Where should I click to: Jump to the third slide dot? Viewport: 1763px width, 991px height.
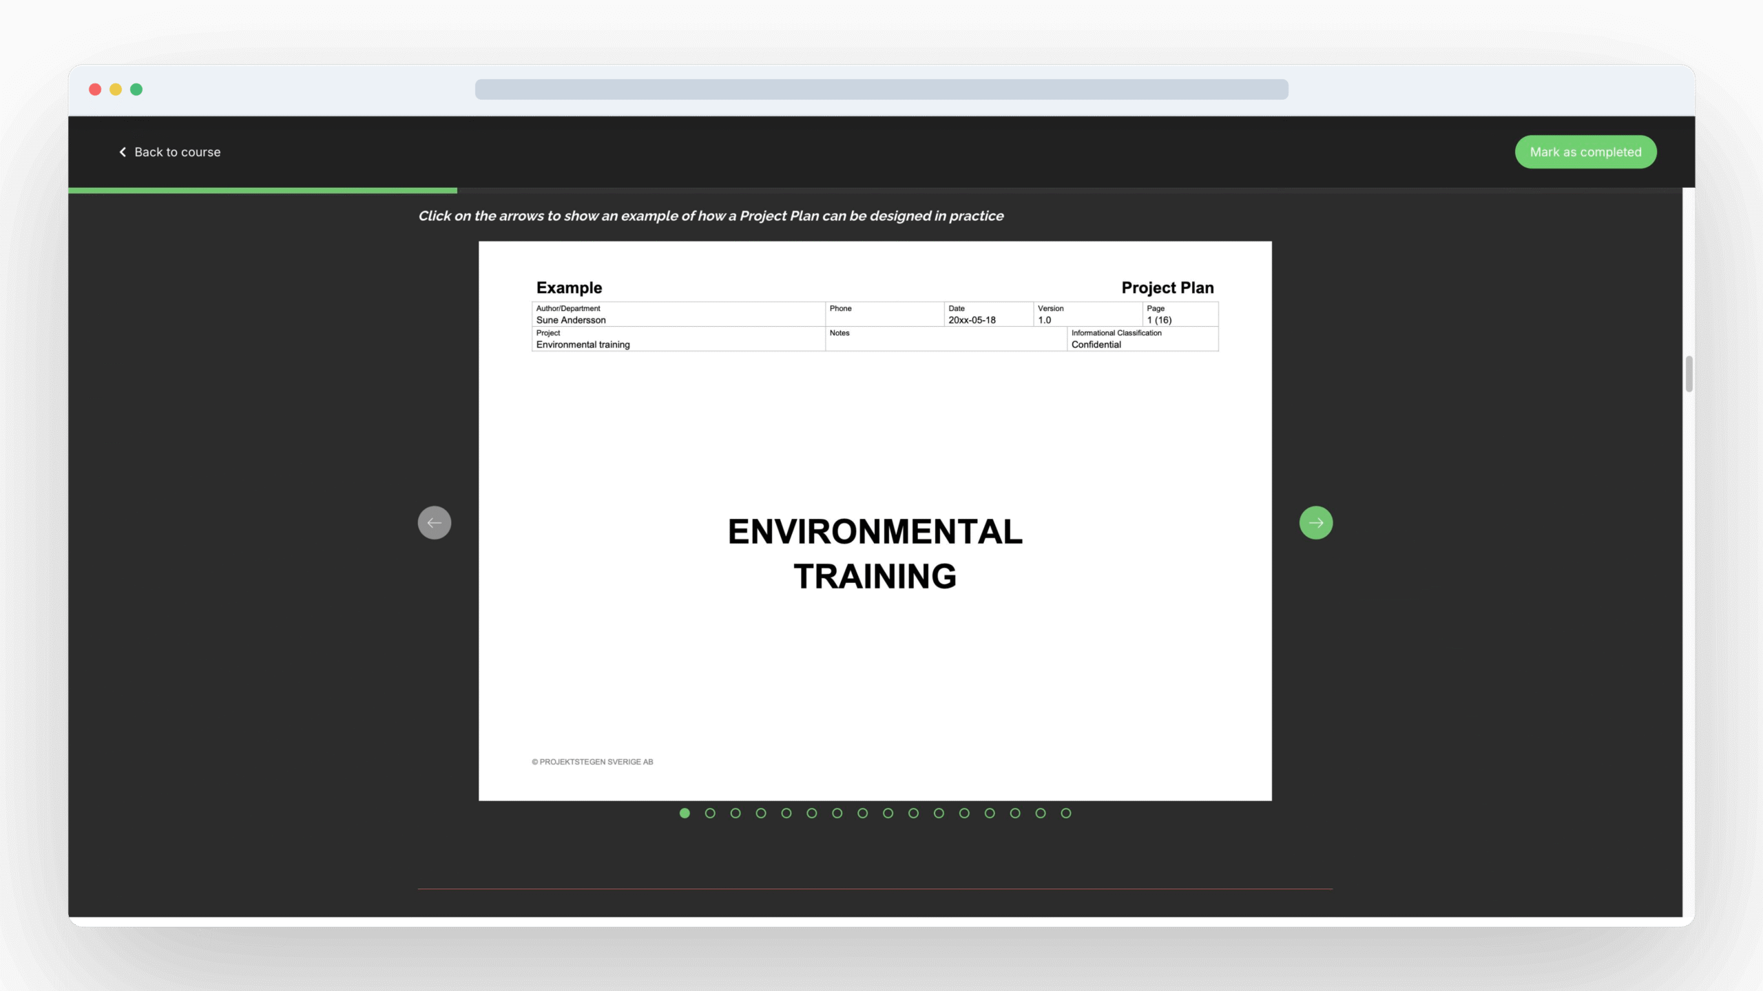click(x=736, y=813)
